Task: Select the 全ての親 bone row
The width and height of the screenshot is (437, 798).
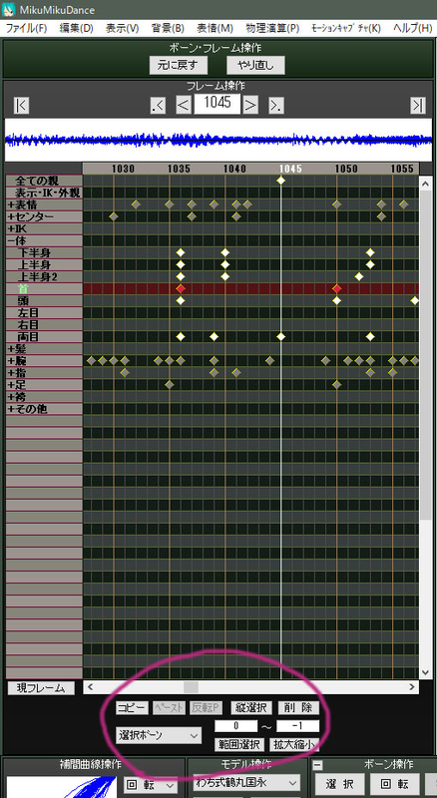Action: 44,181
